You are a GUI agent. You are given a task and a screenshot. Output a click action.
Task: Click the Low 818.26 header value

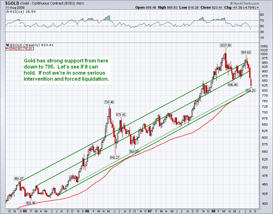pyautogui.click(x=189, y=7)
